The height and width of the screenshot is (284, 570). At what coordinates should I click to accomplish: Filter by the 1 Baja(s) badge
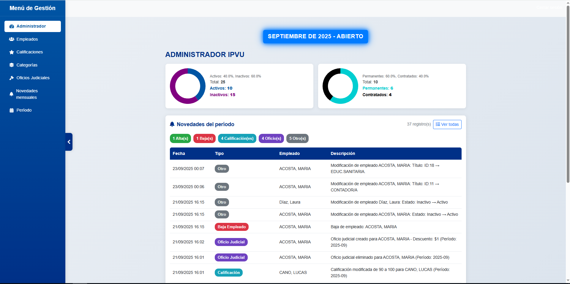click(x=204, y=139)
